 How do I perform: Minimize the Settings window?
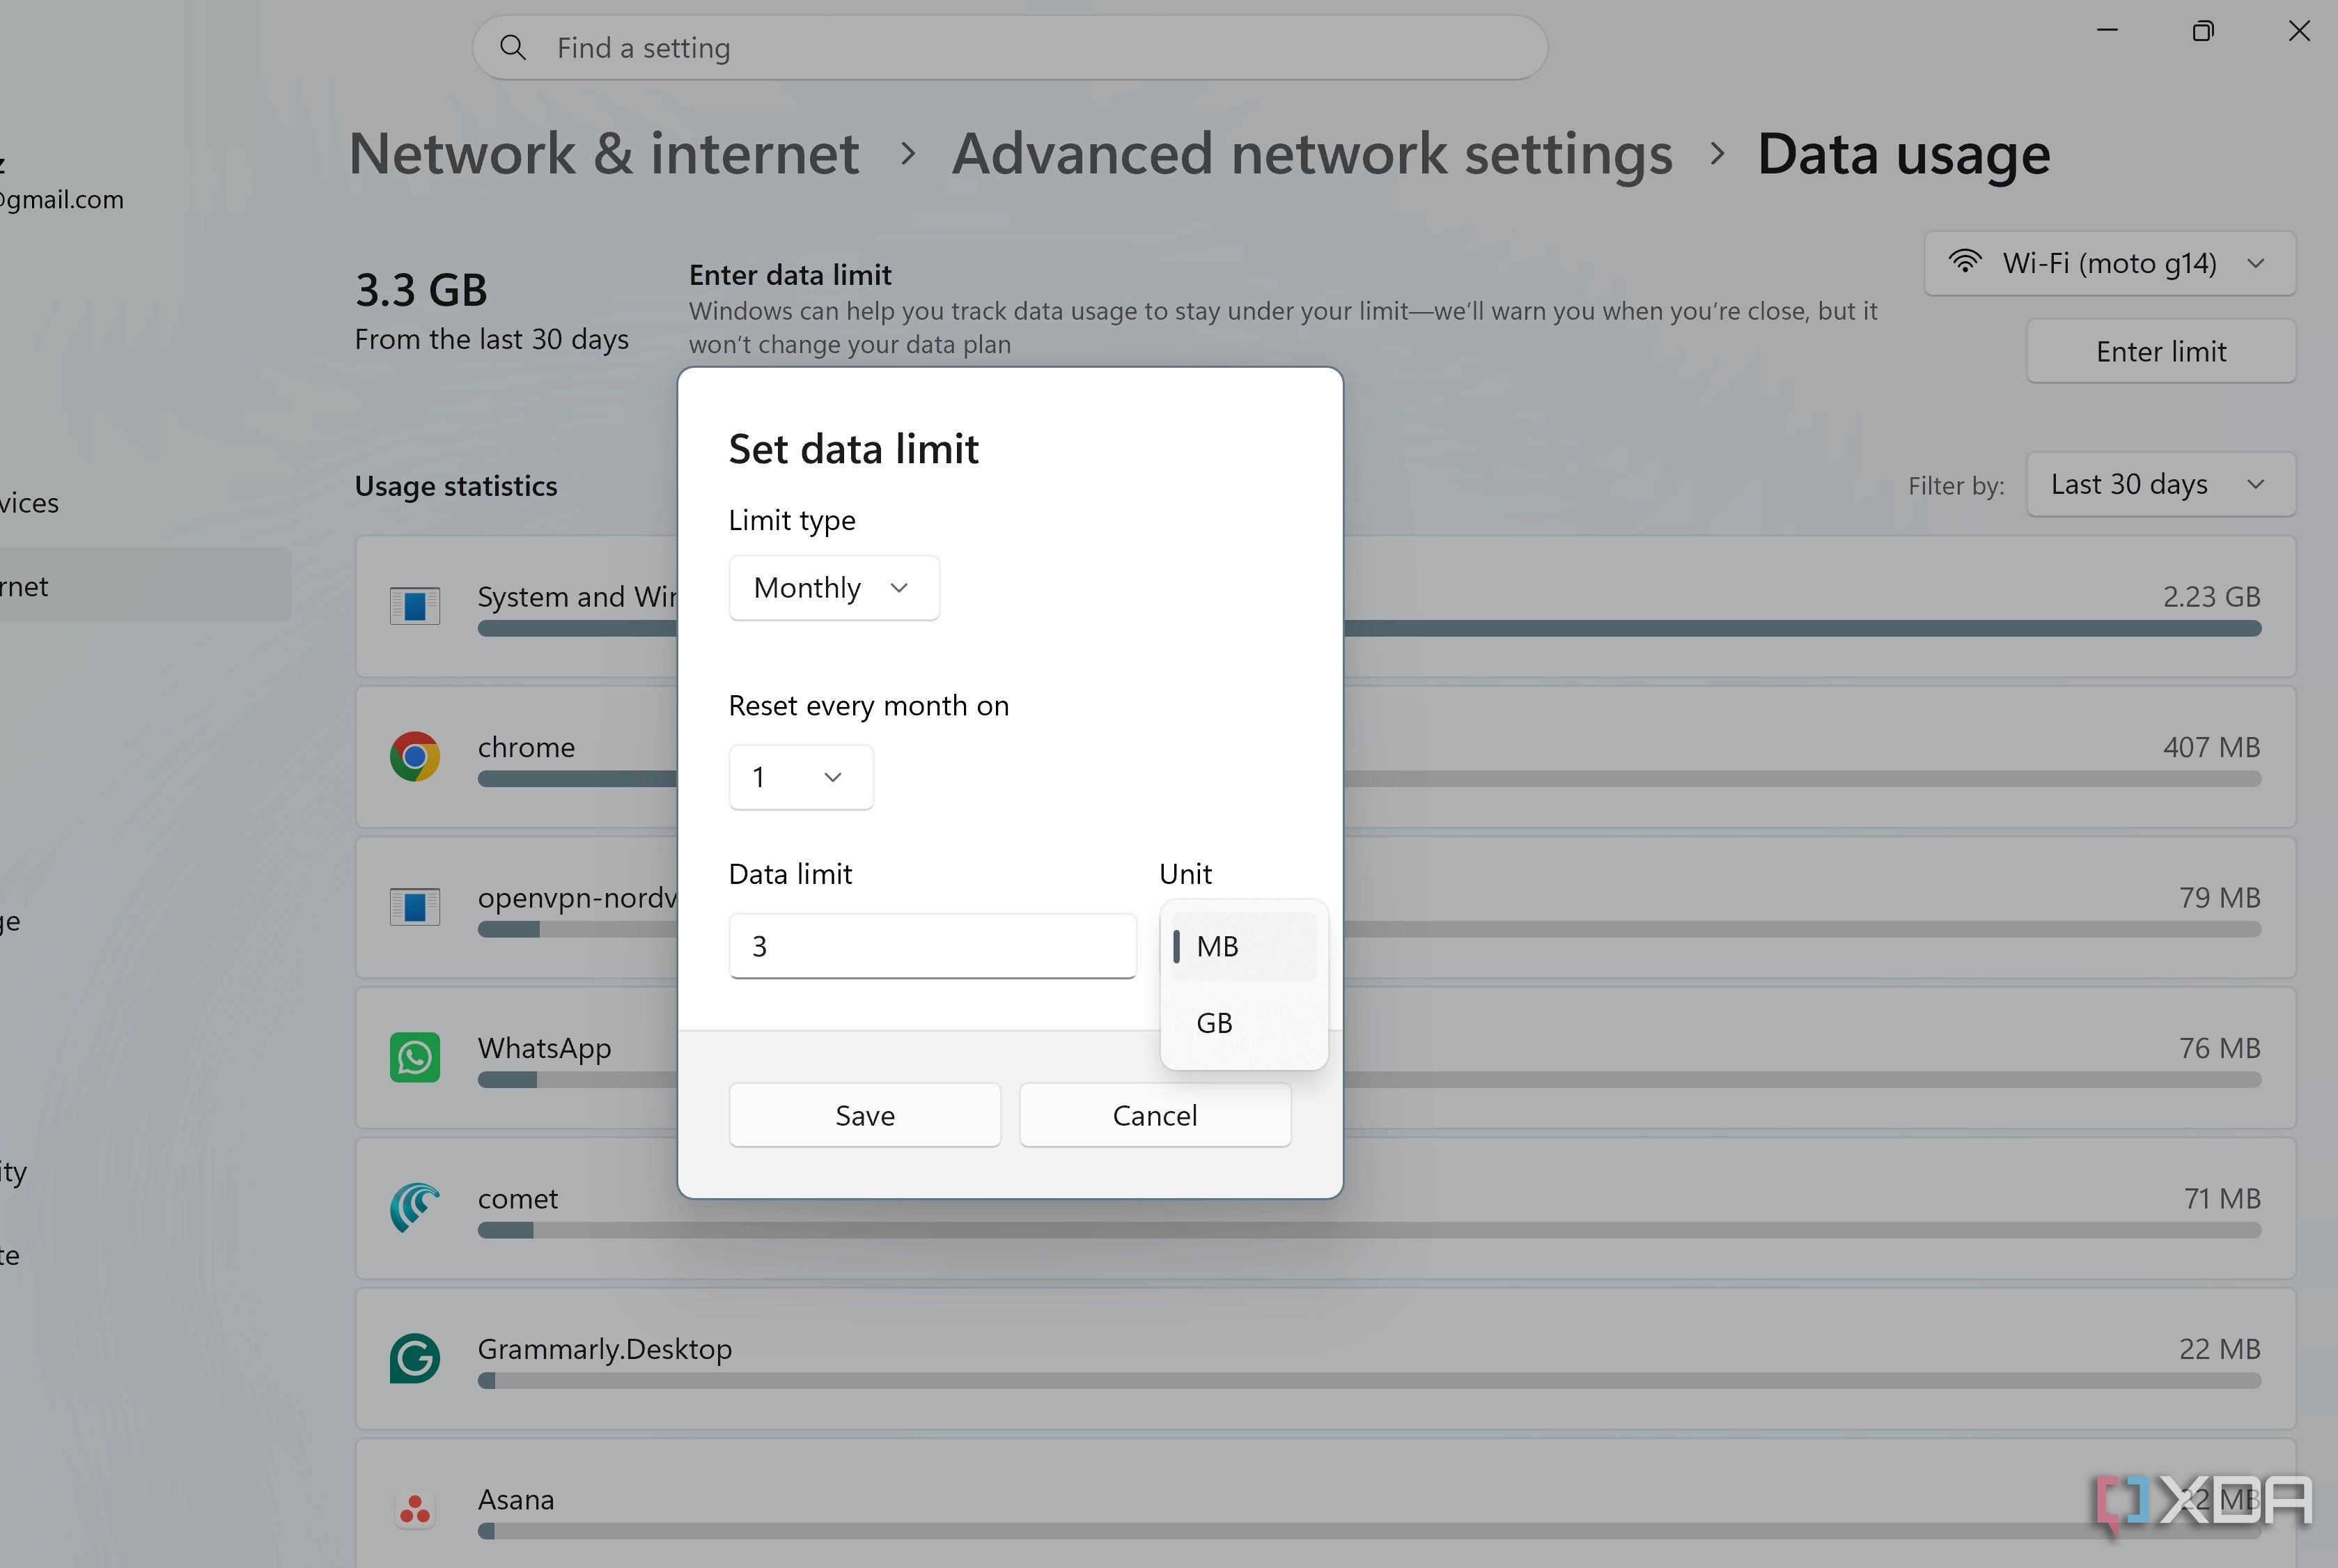coord(2107,31)
